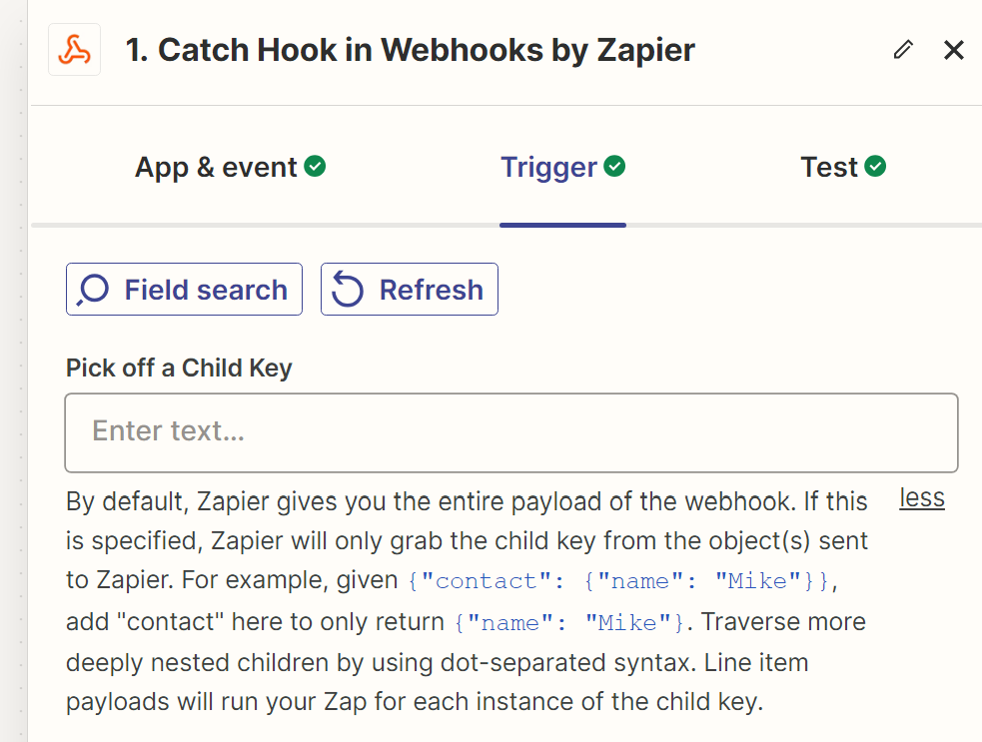Click the orange Webhooks app icon

coord(75,50)
